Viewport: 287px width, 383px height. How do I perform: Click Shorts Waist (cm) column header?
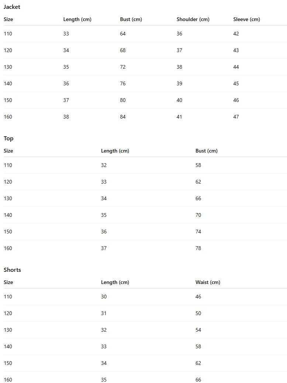pyautogui.click(x=208, y=283)
